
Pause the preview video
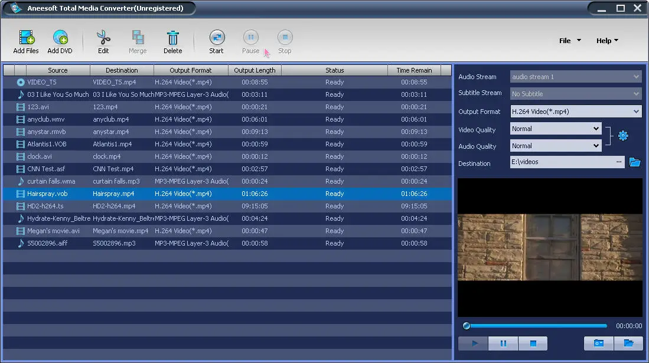click(x=503, y=343)
